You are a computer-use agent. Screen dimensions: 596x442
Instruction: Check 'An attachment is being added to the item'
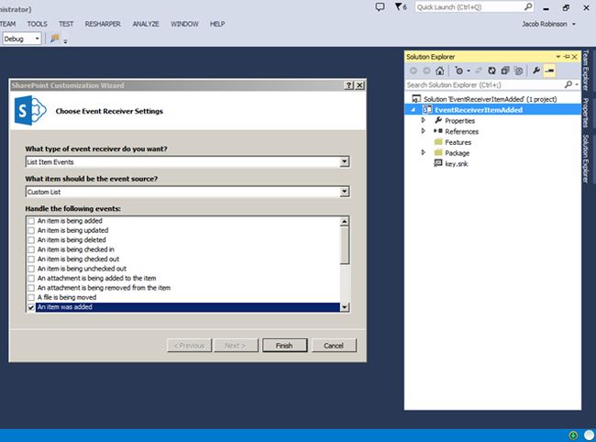(x=31, y=278)
